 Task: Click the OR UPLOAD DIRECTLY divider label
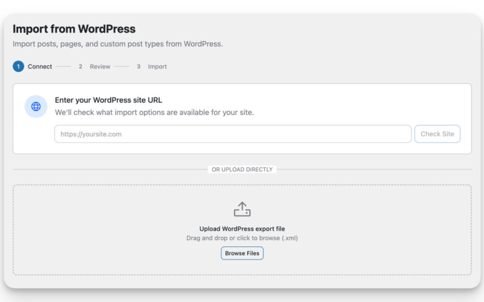click(x=242, y=169)
